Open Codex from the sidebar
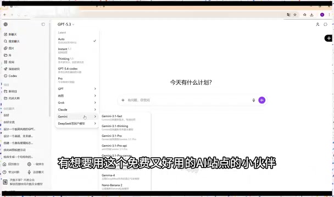 [10, 76]
